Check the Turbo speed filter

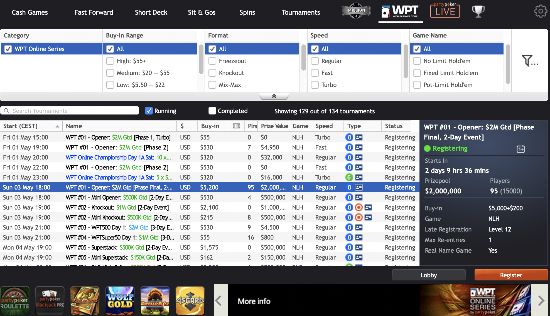(x=315, y=85)
